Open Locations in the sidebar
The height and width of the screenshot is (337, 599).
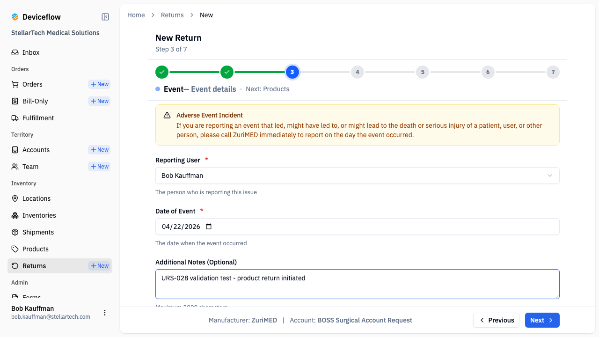click(60, 198)
